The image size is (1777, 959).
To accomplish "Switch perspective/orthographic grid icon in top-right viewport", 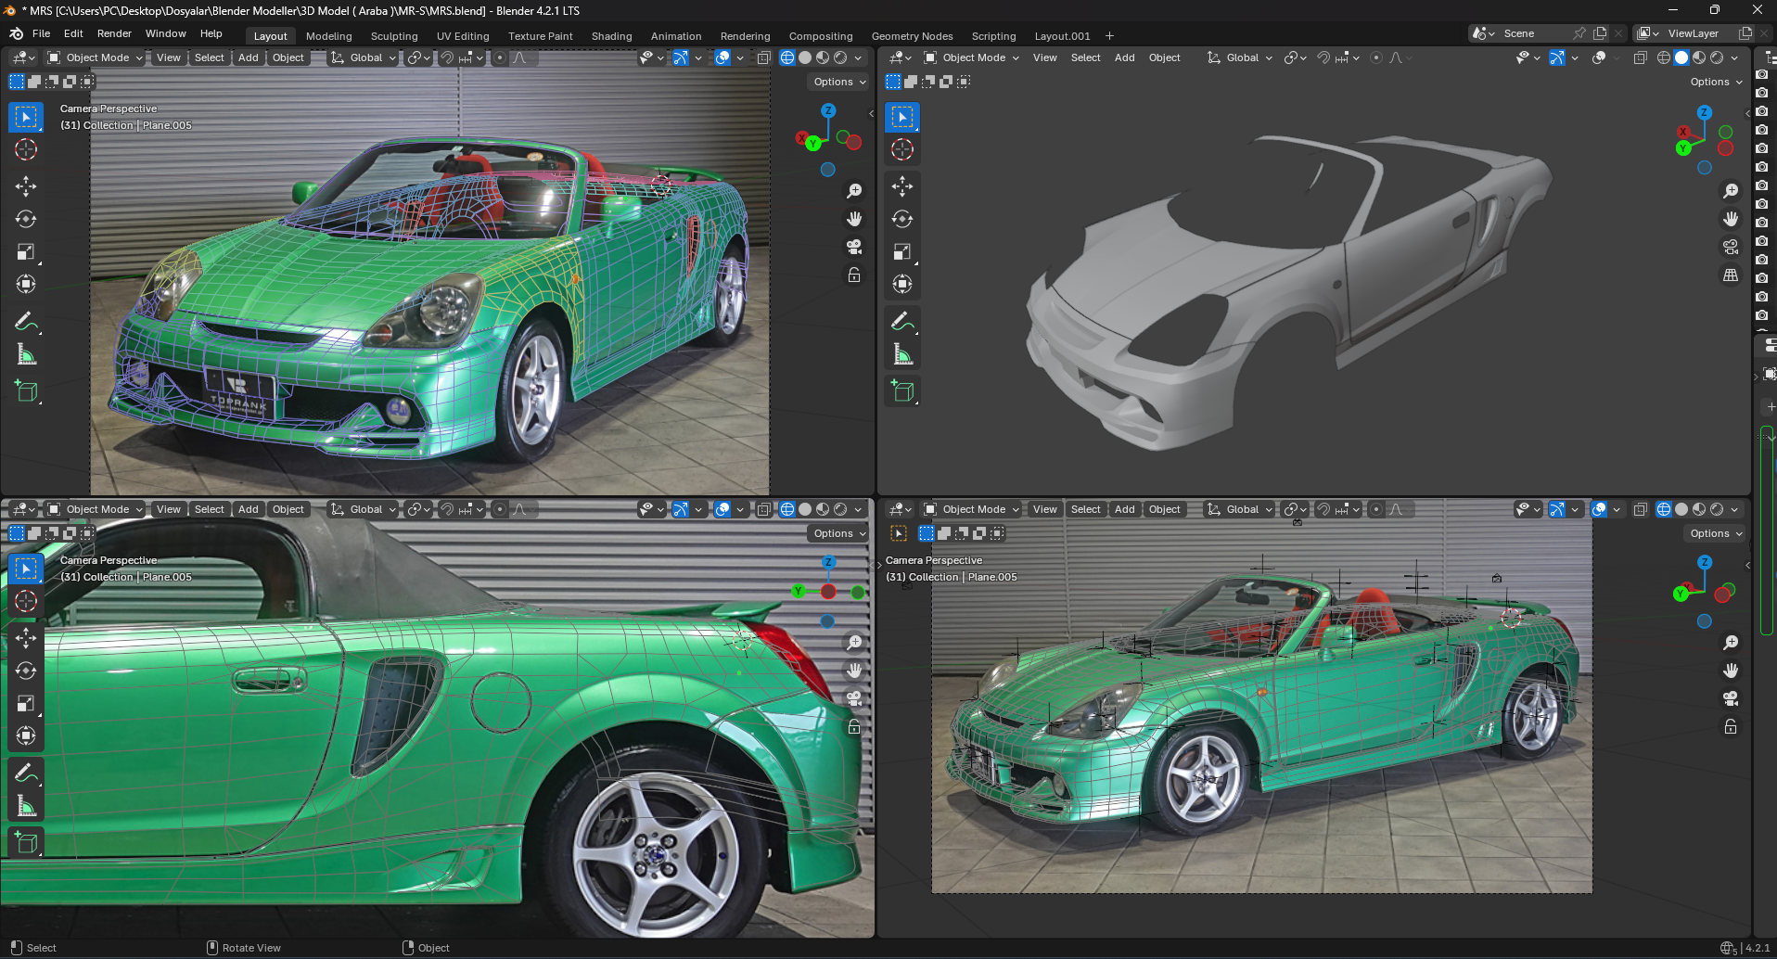I will 1731,275.
